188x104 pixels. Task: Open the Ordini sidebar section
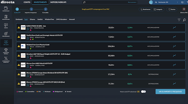click(6, 26)
